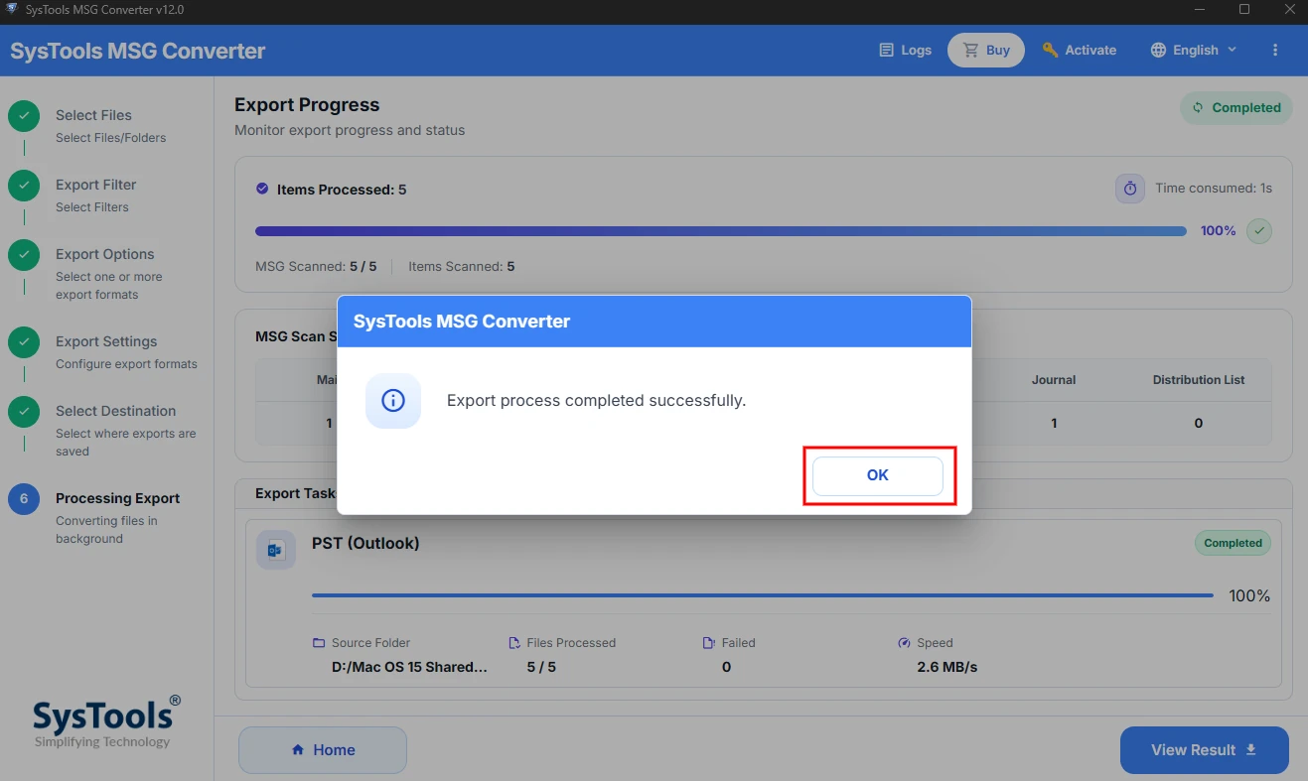Image resolution: width=1308 pixels, height=781 pixels.
Task: Click the 'Distribution List' column header
Action: [1199, 380]
